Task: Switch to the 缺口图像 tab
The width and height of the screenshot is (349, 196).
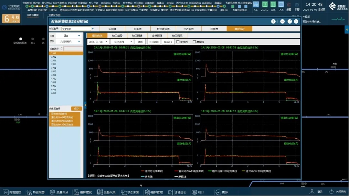Action: [x=137, y=35]
